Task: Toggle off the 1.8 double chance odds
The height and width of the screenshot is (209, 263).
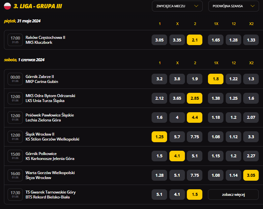Action: (x=216, y=79)
